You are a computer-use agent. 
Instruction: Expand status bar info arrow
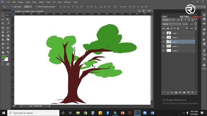(49, 106)
